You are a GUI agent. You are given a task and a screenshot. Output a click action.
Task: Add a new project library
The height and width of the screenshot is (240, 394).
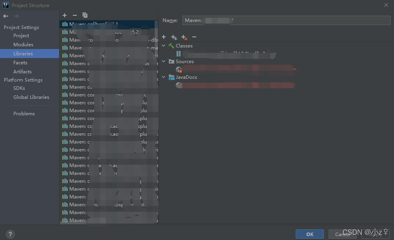[65, 15]
